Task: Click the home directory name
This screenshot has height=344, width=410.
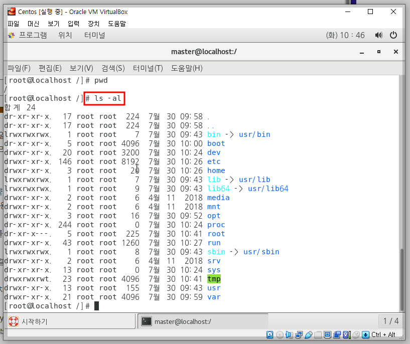Action: pyautogui.click(x=216, y=170)
